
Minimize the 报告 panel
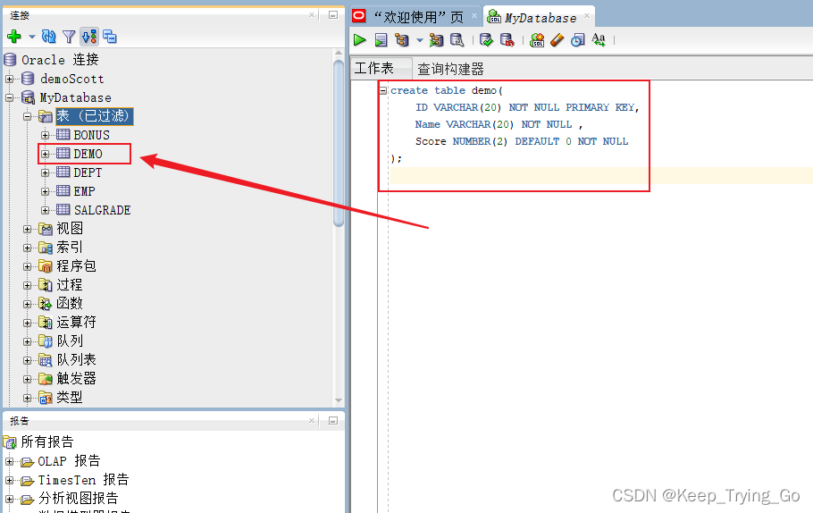pos(333,421)
